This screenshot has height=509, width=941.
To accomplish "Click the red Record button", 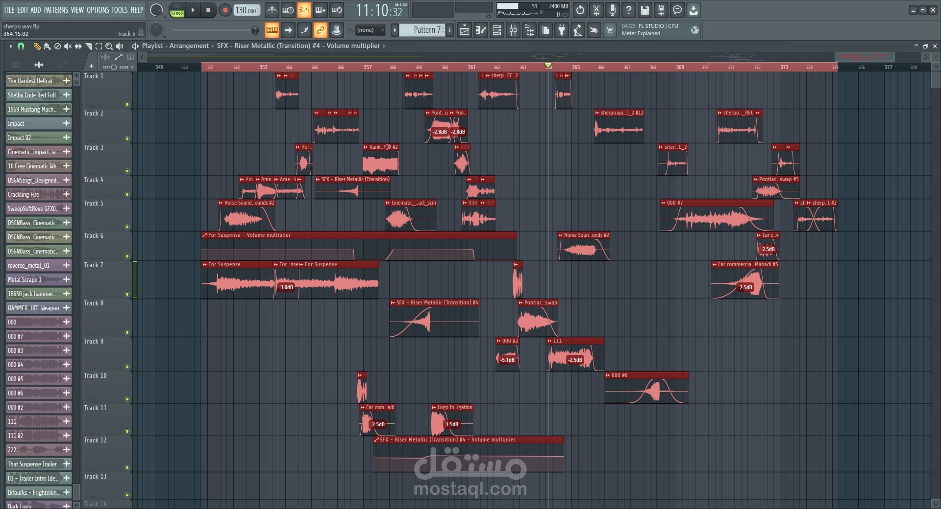I will (x=224, y=10).
